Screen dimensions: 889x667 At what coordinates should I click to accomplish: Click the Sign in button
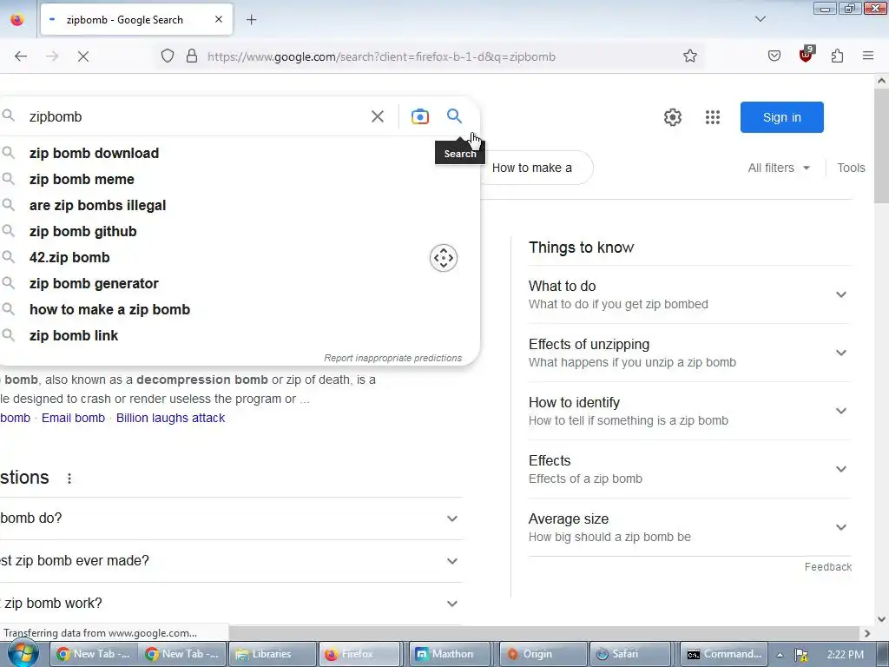click(x=782, y=117)
